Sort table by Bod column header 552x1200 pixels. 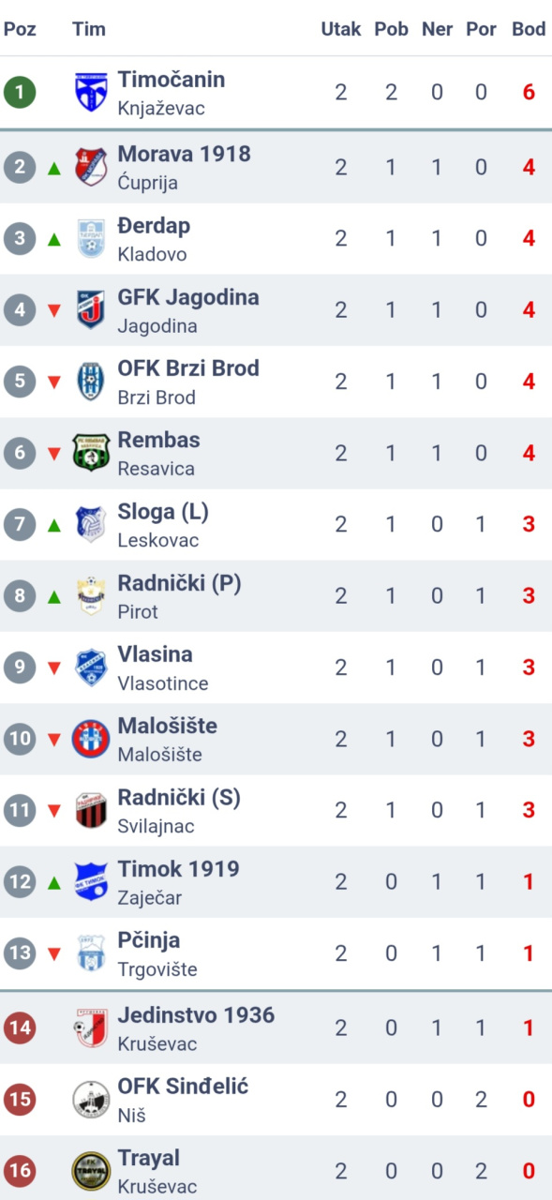coord(529,29)
